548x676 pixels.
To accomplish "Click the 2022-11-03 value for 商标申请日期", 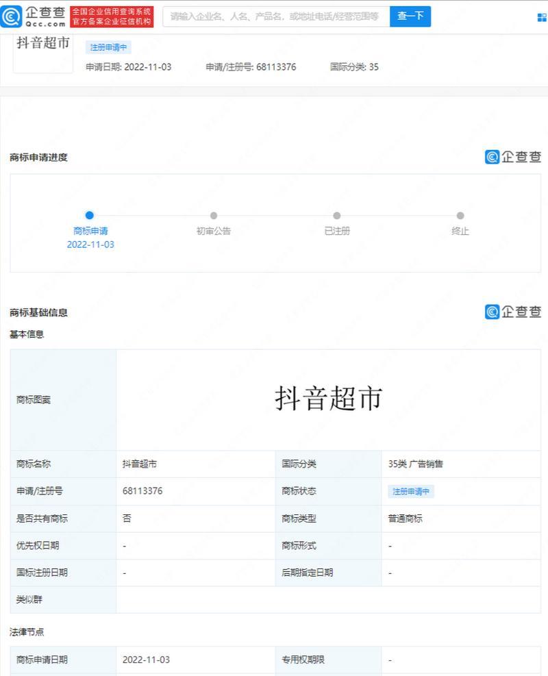I will click(x=146, y=660).
